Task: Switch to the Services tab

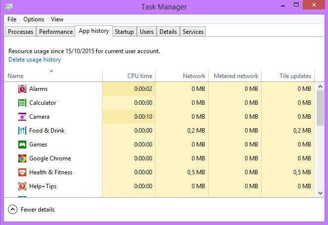Action: [x=193, y=32]
